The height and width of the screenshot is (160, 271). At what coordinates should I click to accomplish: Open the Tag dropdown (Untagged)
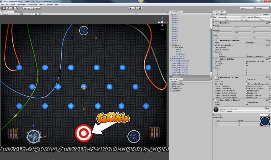(229, 17)
